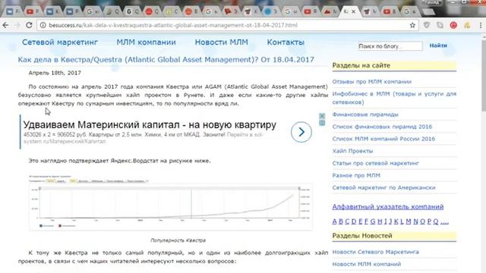Close the Материнский капитал ad
This screenshot has width=486, height=273.
tap(322, 116)
